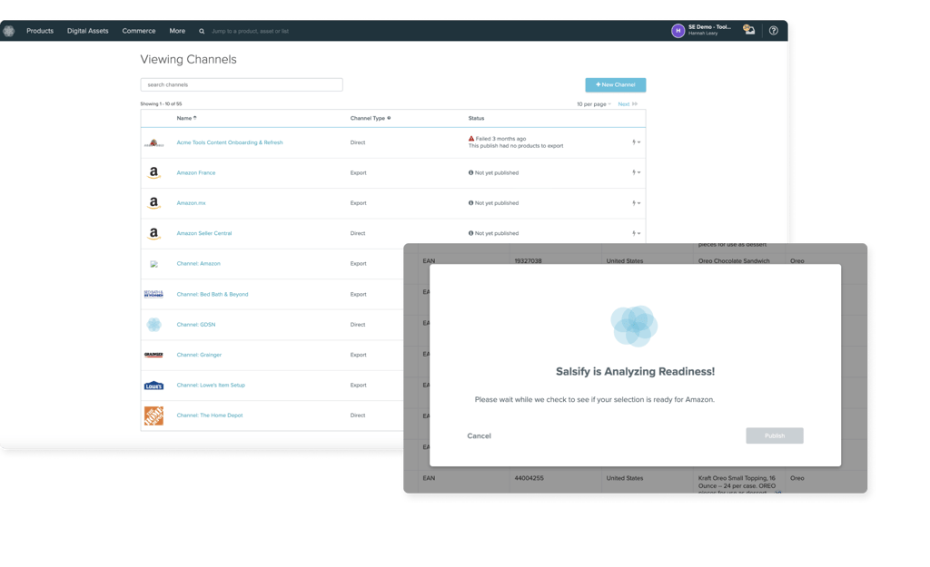
Task: Expand actions dropdown for Amazon Seller Central
Action: point(636,233)
